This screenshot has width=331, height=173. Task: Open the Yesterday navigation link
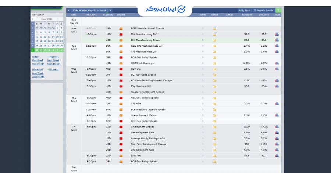click(38, 69)
